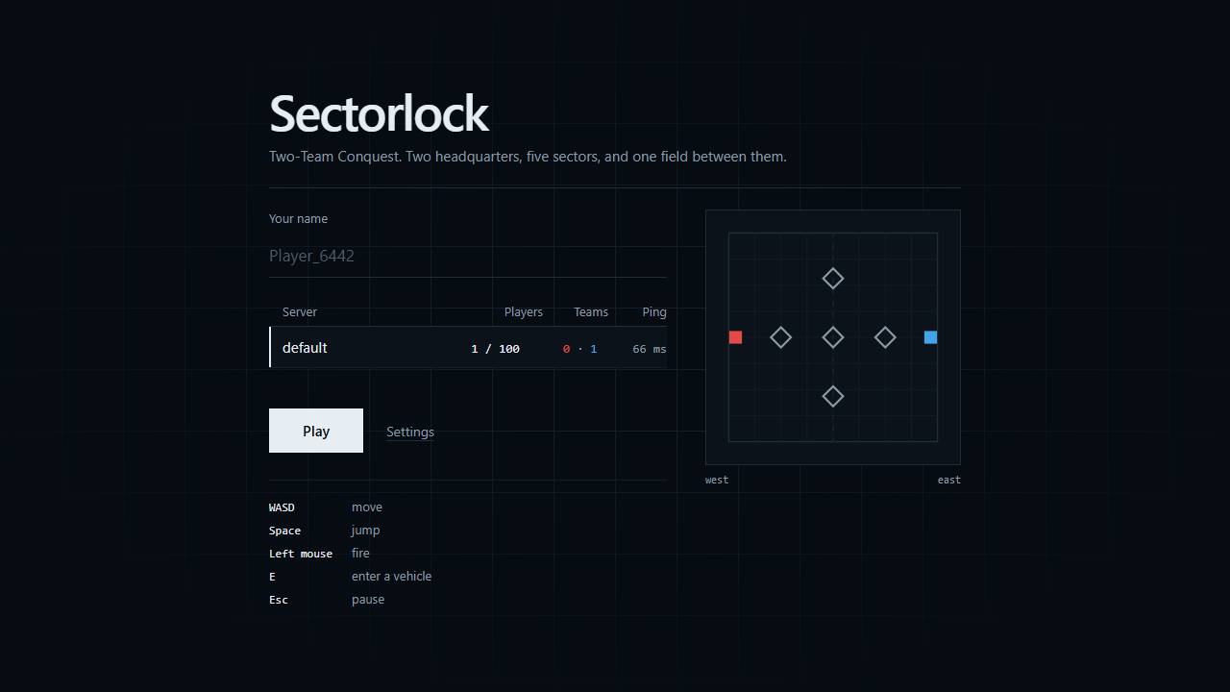
Task: Click the Esc key label
Action: pyautogui.click(x=279, y=600)
